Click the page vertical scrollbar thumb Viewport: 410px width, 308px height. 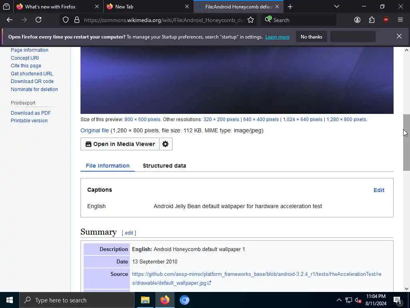(406, 142)
